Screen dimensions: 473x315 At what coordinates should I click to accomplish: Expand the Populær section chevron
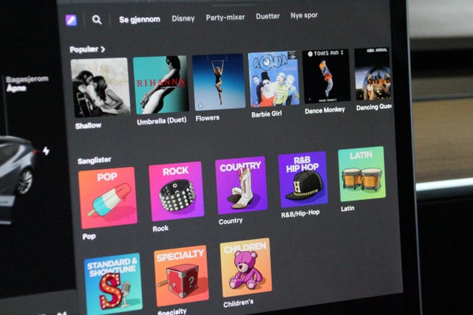click(x=103, y=49)
